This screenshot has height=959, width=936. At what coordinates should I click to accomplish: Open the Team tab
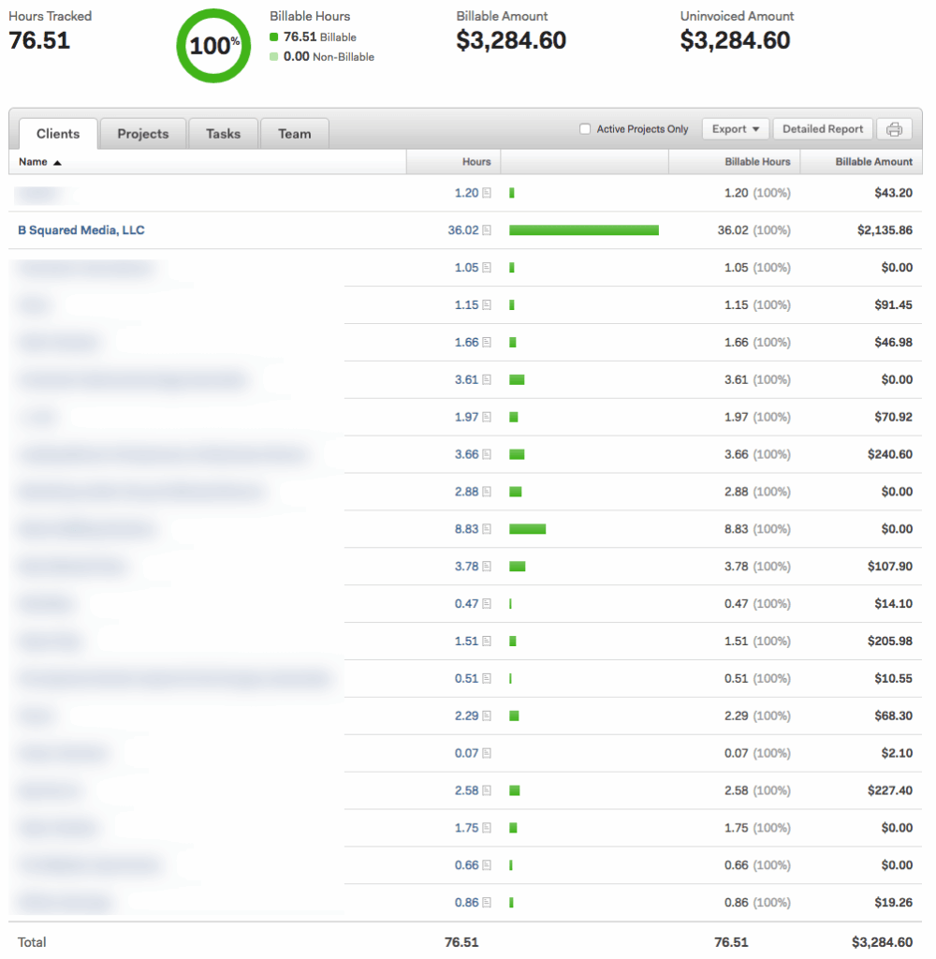(294, 134)
